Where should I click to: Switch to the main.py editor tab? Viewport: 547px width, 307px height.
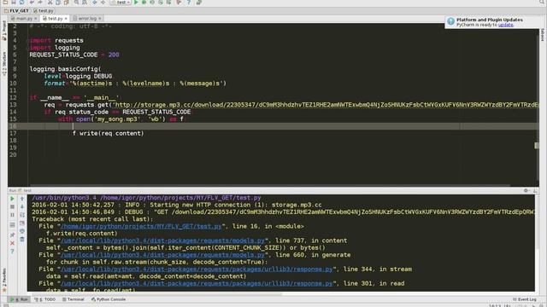click(24, 18)
